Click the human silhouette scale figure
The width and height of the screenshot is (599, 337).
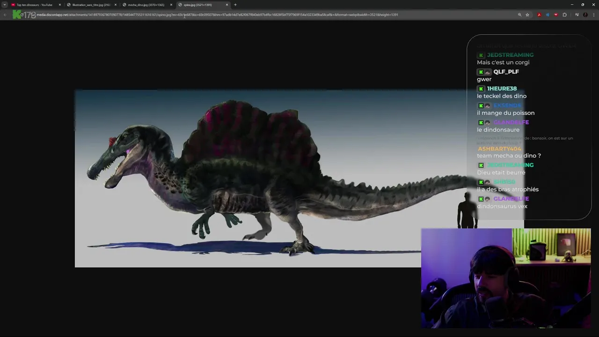point(467,210)
